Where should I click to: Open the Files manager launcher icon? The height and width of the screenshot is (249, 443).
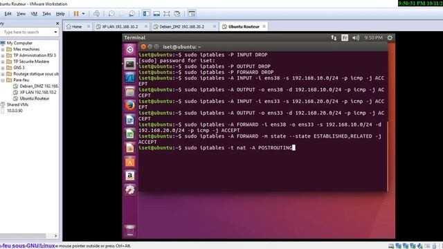pyautogui.click(x=130, y=92)
